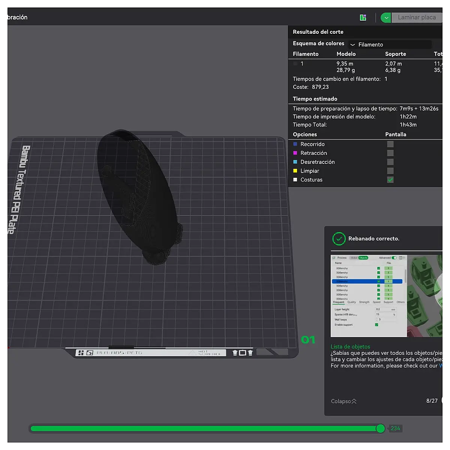Click the blue Recorrido color square
The width and height of the screenshot is (450, 450).
(295, 144)
